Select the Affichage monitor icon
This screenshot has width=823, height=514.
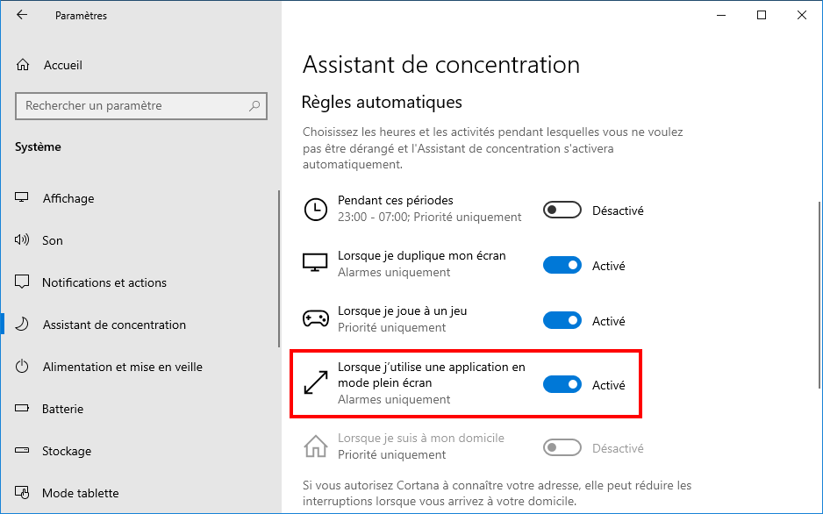pos(22,197)
